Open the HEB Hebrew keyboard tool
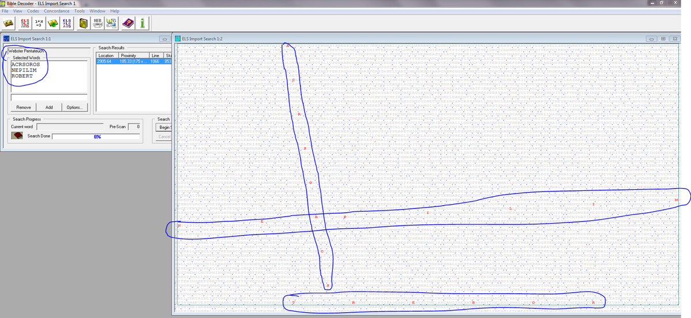The image size is (691, 318). pyautogui.click(x=97, y=23)
